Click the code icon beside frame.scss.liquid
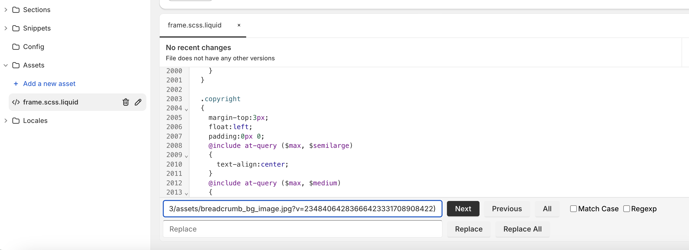 pyautogui.click(x=16, y=102)
